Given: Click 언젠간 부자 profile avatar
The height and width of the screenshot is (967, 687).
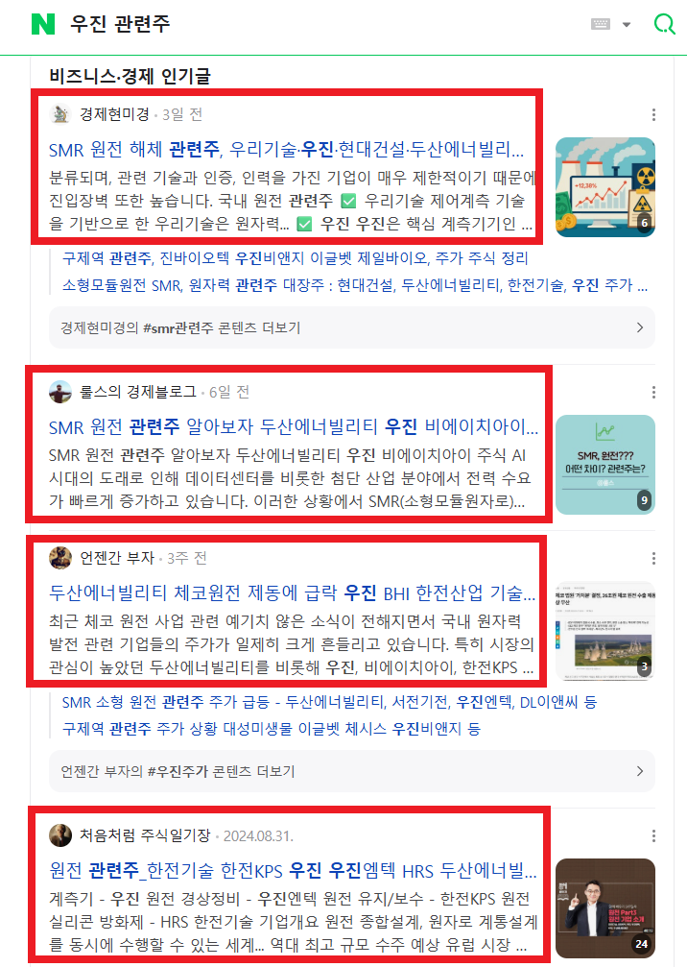Looking at the screenshot, I should 60,558.
